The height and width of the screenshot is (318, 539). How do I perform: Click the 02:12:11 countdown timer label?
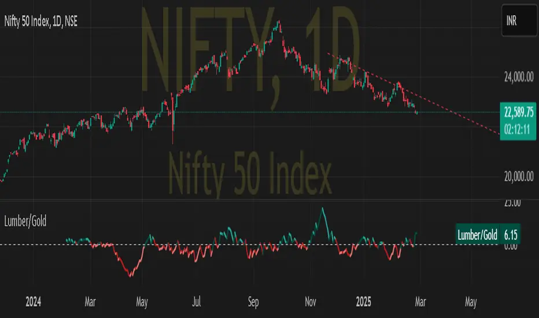click(x=517, y=130)
